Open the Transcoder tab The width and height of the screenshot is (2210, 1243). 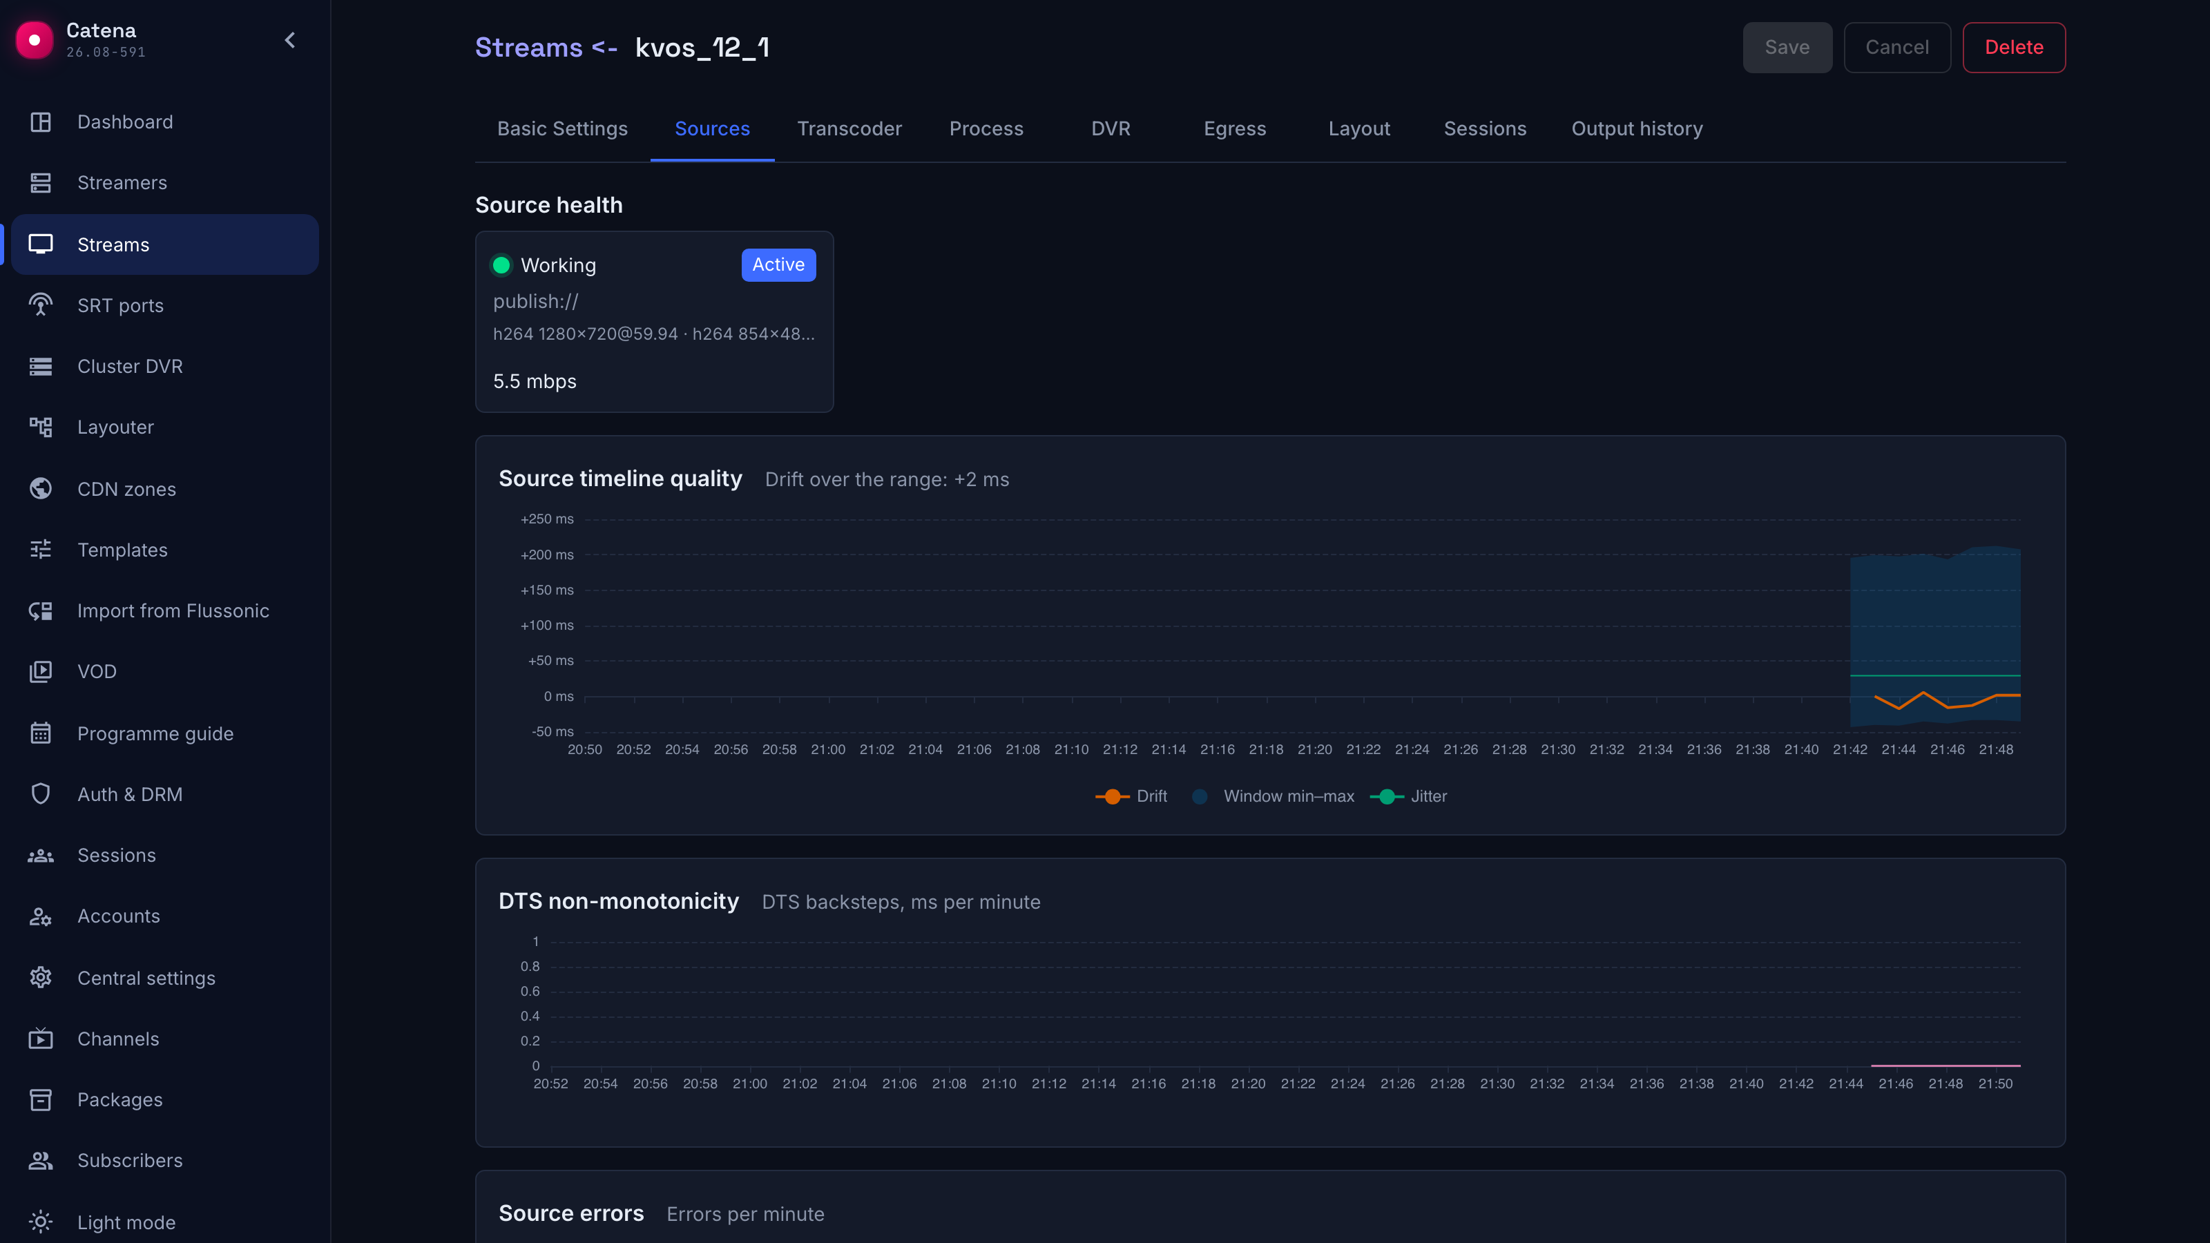click(x=849, y=128)
